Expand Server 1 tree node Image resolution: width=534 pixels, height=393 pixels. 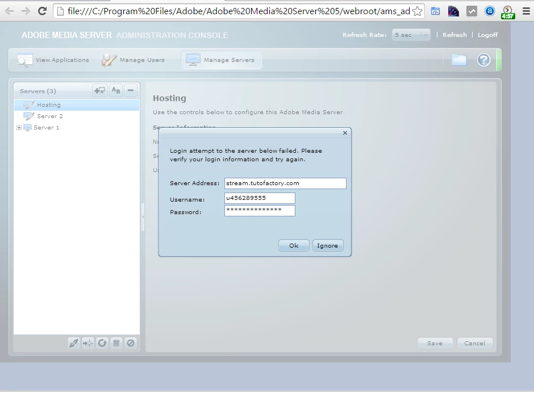click(19, 127)
